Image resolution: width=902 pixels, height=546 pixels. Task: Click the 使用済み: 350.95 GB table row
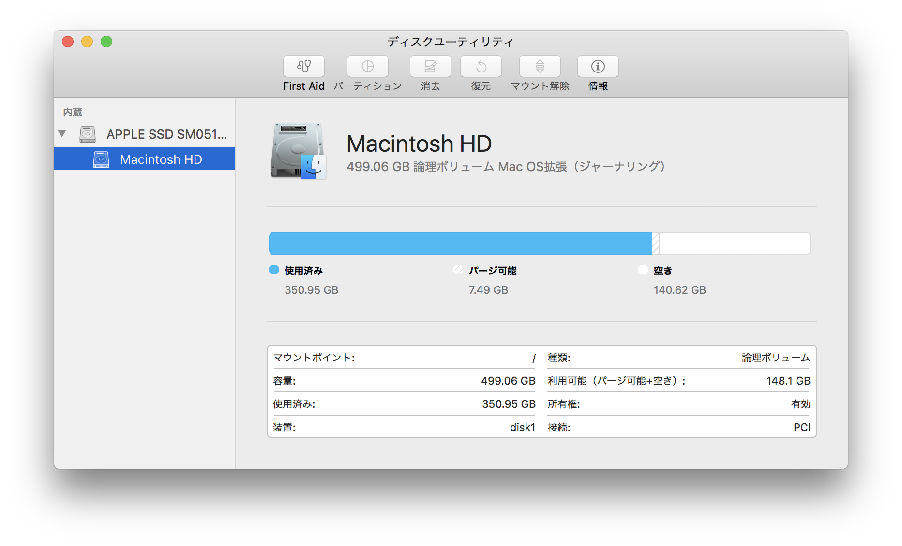[404, 404]
